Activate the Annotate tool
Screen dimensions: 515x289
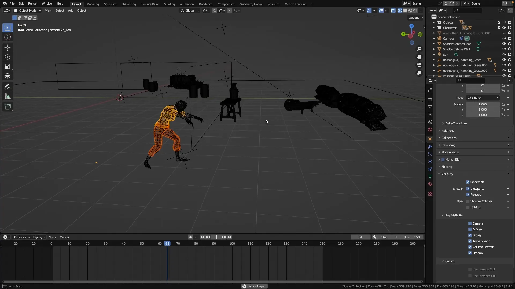coord(8,86)
